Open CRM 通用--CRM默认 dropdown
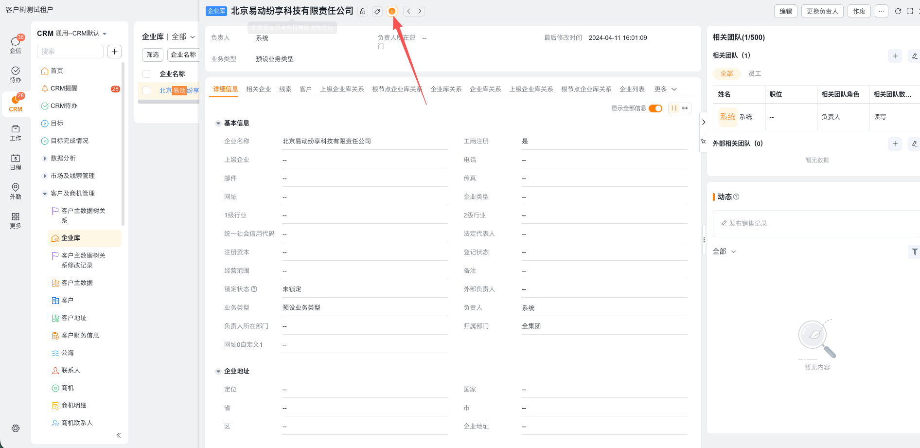Screen dimensions: 920x448 click(x=72, y=34)
